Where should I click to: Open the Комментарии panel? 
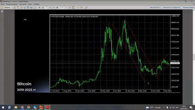188,7
